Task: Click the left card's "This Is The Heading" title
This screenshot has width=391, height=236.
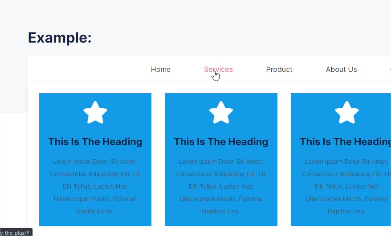Action: (95, 142)
